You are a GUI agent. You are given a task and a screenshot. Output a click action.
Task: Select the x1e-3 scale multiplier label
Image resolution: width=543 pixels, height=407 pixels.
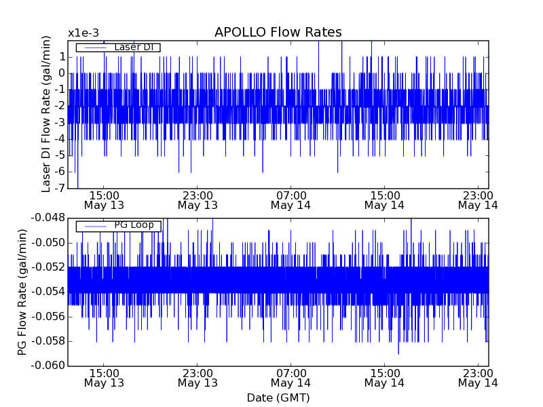coord(83,33)
